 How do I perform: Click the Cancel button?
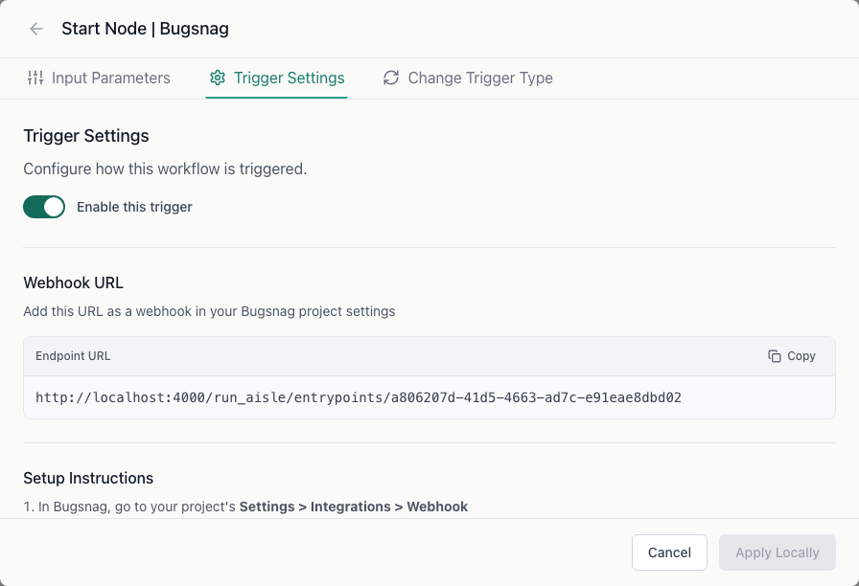668,552
